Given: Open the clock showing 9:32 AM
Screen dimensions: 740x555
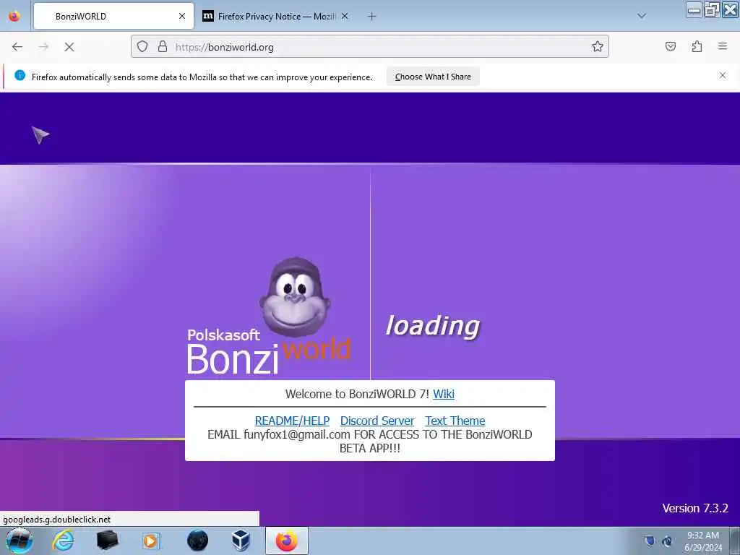Looking at the screenshot, I should click(703, 541).
